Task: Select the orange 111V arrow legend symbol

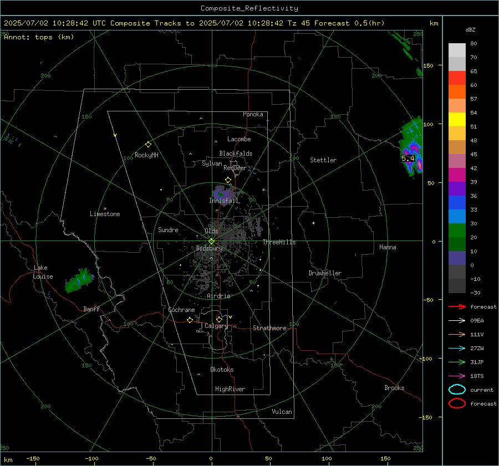Action: (x=457, y=334)
